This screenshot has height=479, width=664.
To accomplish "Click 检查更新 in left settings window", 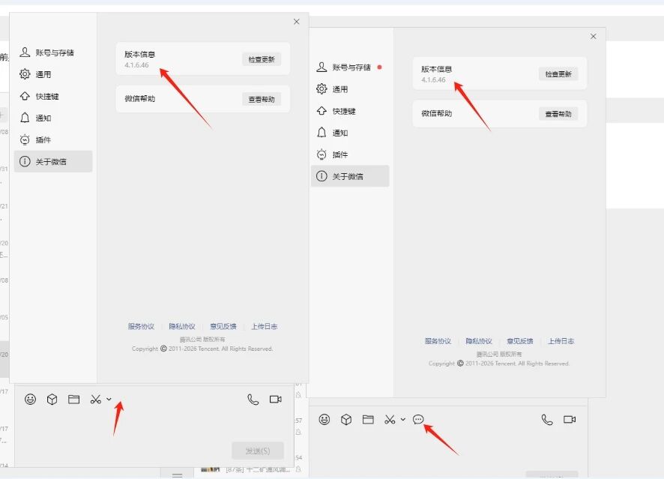I will click(x=262, y=59).
